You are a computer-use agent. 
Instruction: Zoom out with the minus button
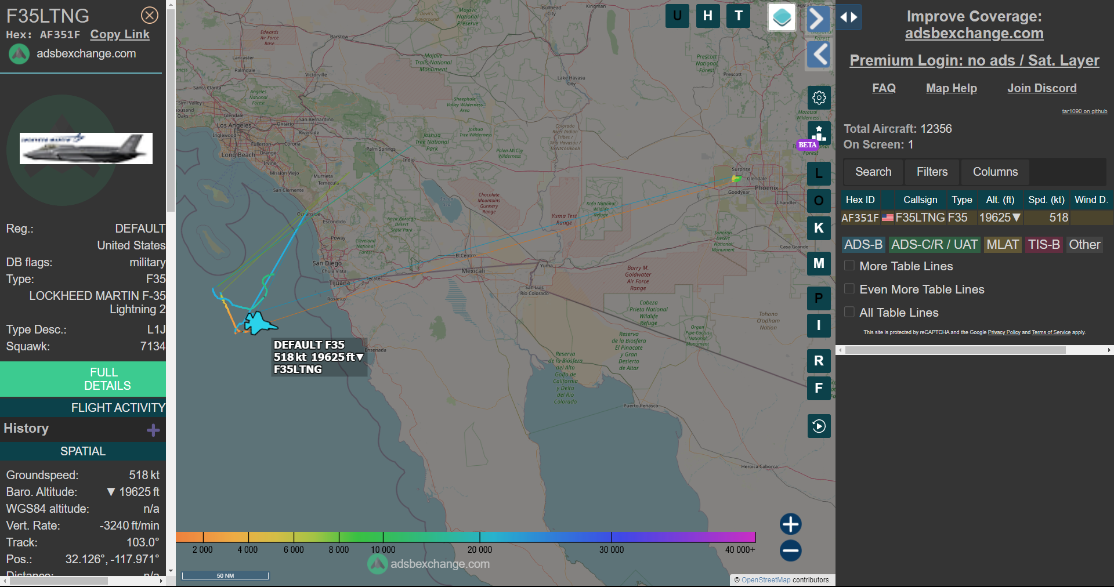[x=790, y=550]
